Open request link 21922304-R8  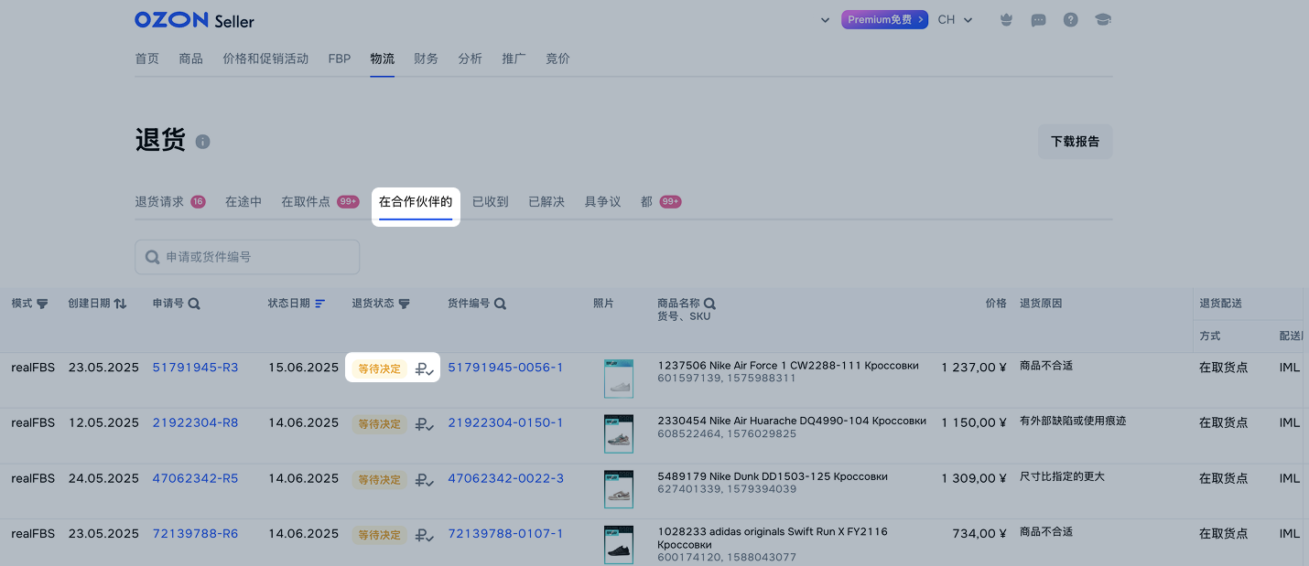(196, 423)
